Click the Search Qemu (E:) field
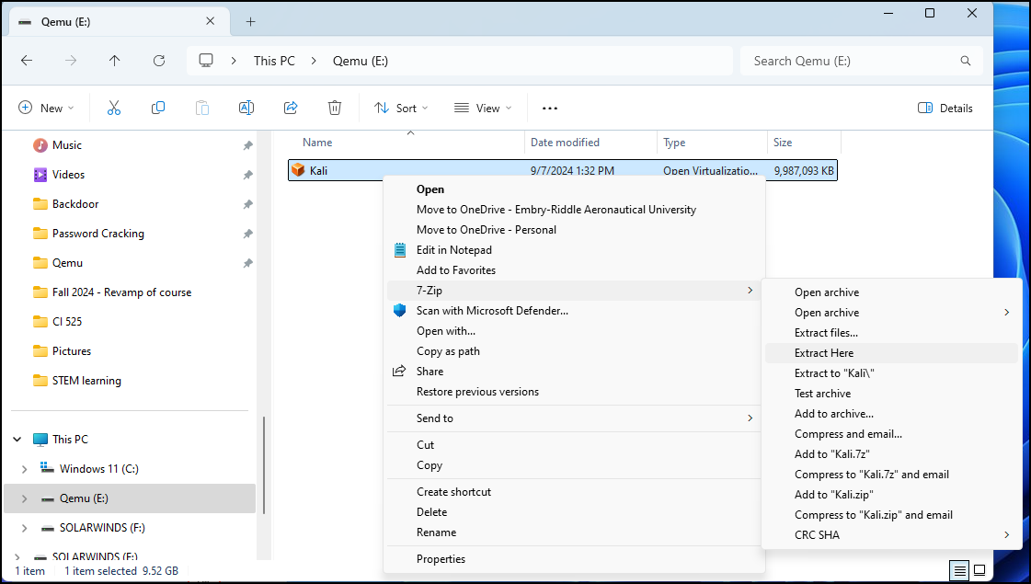 tap(862, 61)
